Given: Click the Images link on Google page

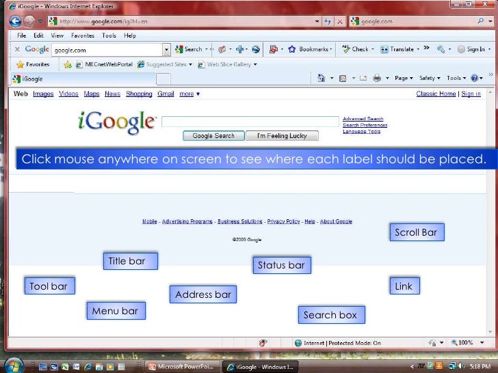Looking at the screenshot, I should (x=43, y=94).
